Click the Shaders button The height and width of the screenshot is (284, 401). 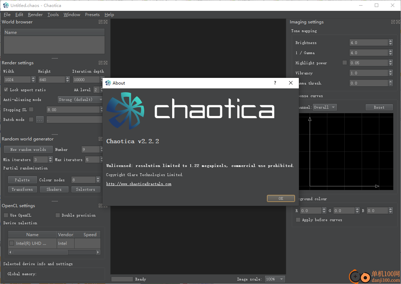pyautogui.click(x=54, y=189)
